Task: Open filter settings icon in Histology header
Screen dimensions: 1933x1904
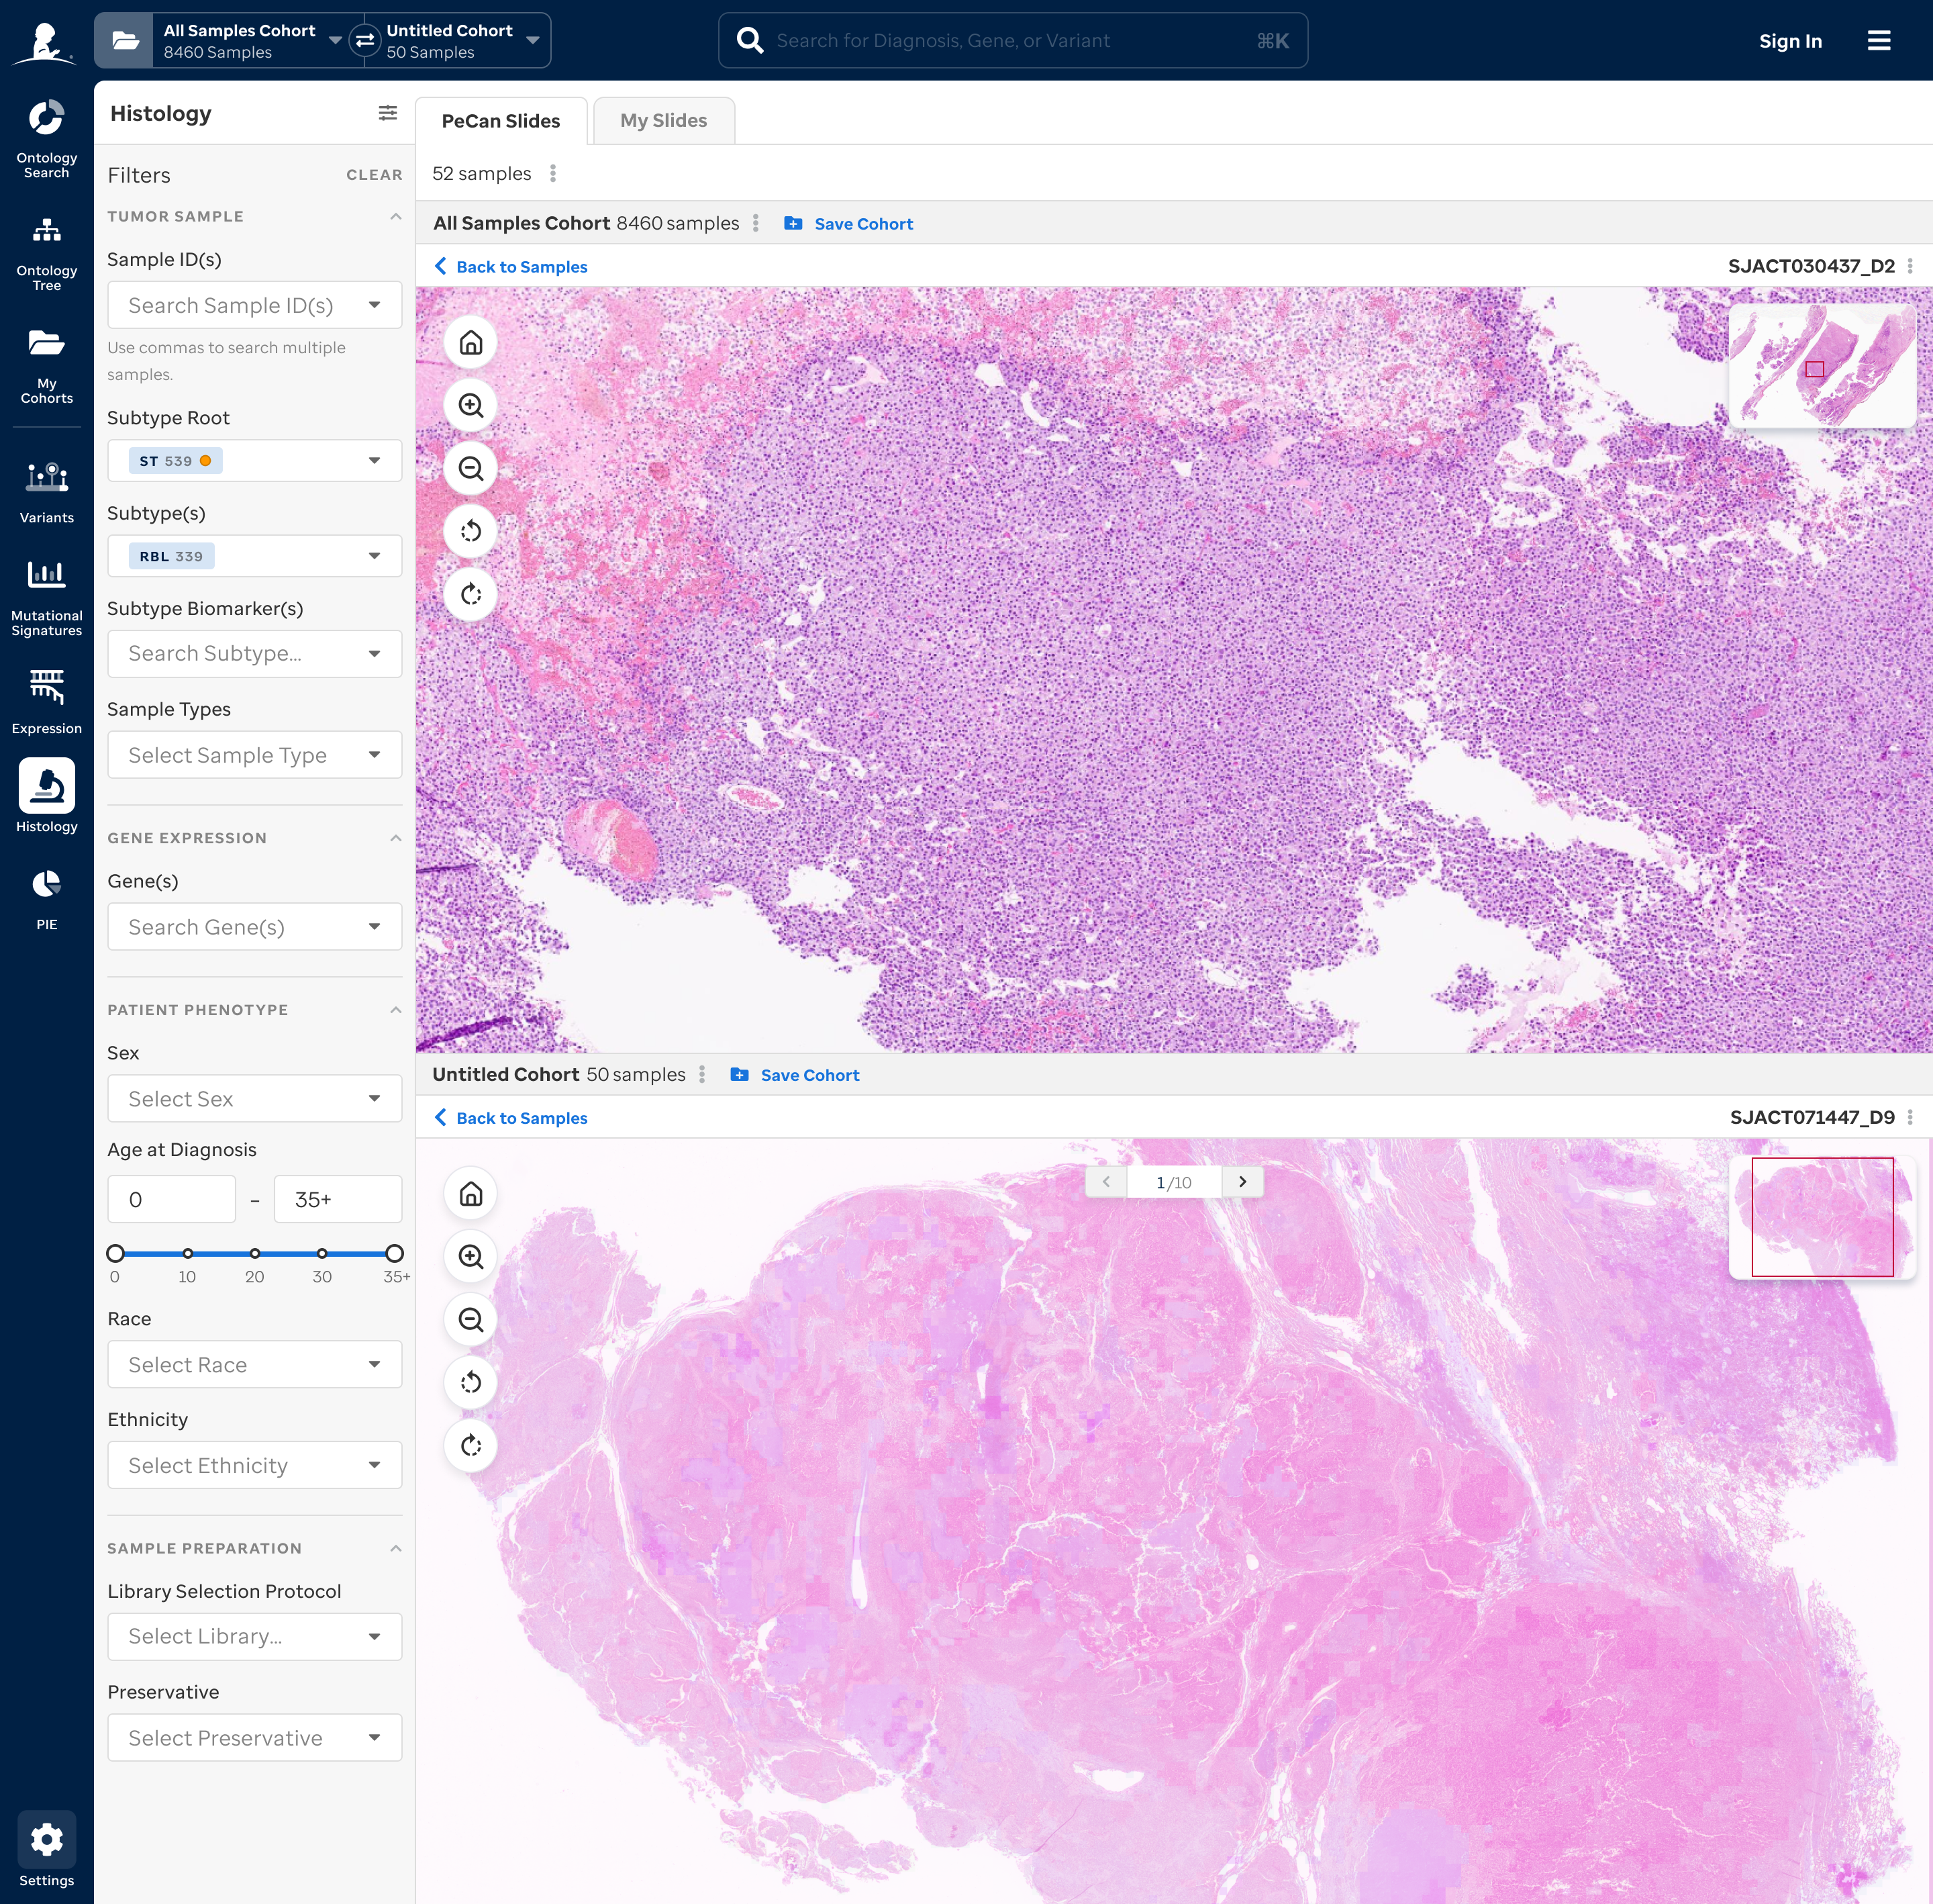Action: click(388, 113)
